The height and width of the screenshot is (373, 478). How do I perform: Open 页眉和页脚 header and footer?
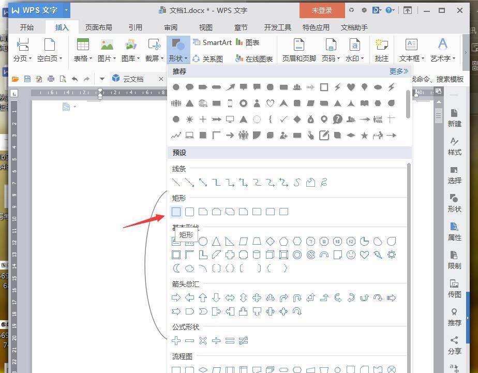(x=299, y=50)
